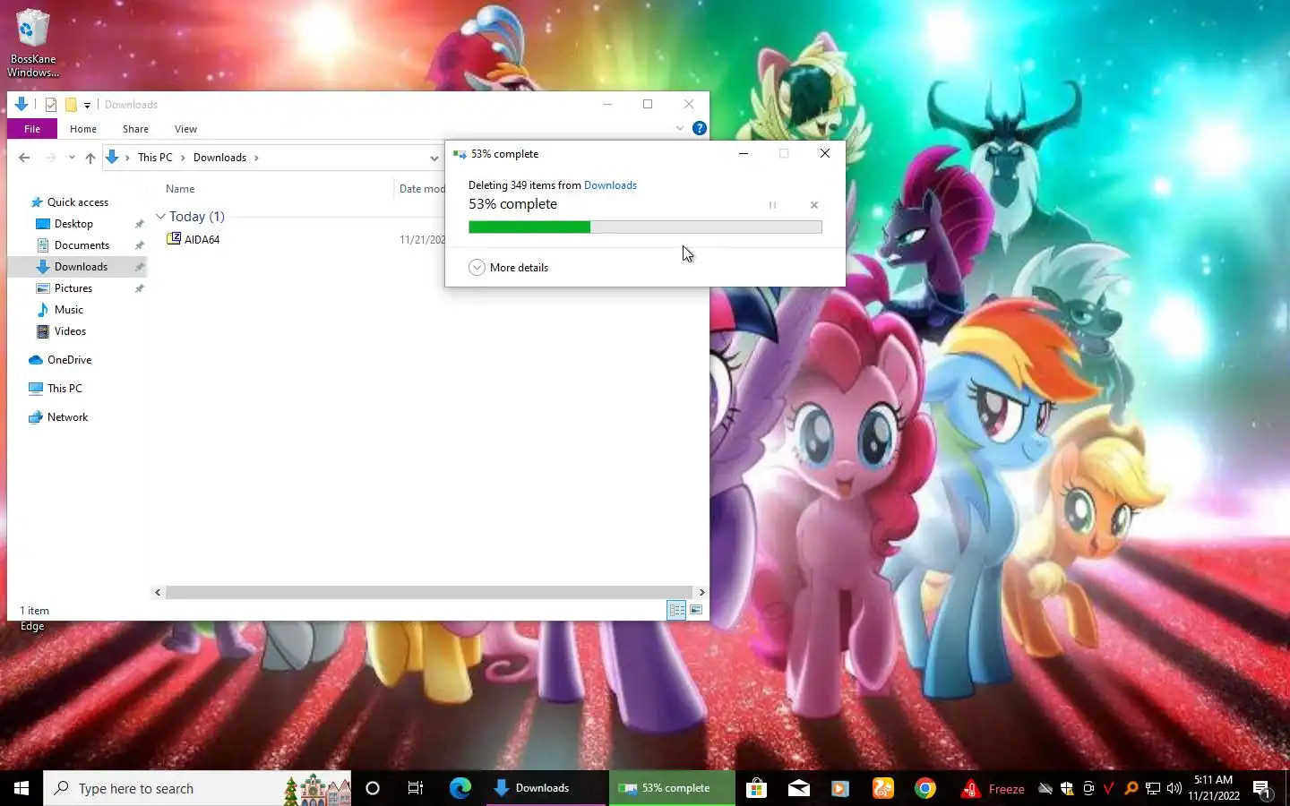Click the green deletion progress bar

(645, 227)
